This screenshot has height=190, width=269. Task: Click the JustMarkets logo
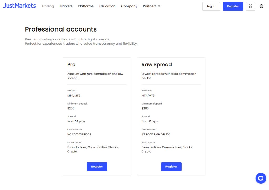click(19, 6)
